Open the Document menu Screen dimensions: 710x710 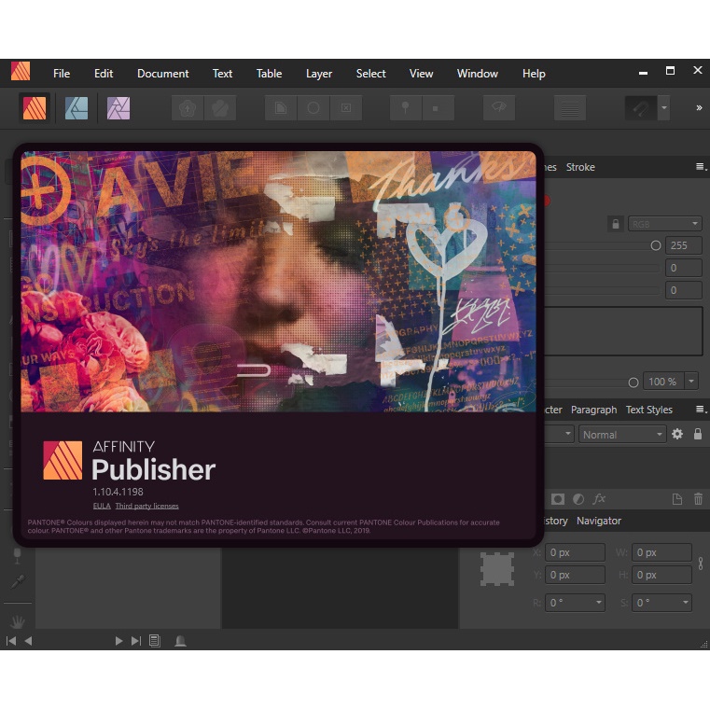click(162, 74)
